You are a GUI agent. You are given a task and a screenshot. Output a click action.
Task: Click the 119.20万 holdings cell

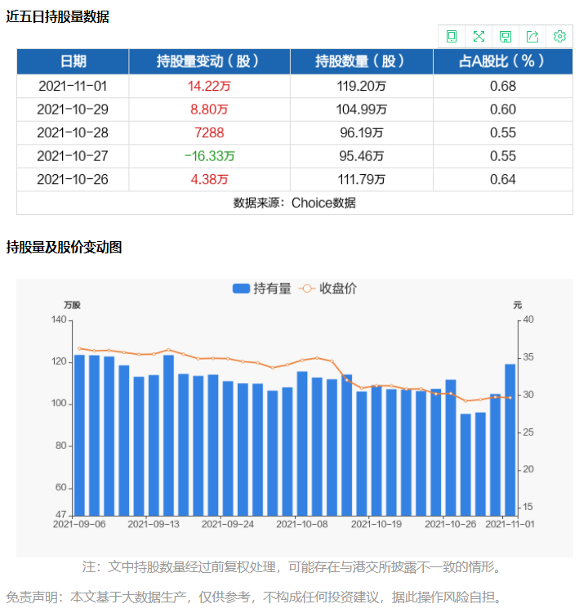pos(362,86)
